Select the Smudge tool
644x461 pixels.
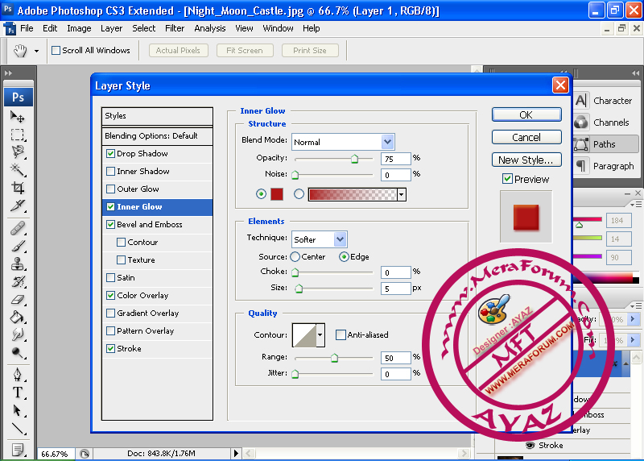17,334
